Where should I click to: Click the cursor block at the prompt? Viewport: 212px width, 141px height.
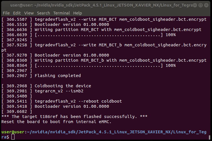point(13,137)
